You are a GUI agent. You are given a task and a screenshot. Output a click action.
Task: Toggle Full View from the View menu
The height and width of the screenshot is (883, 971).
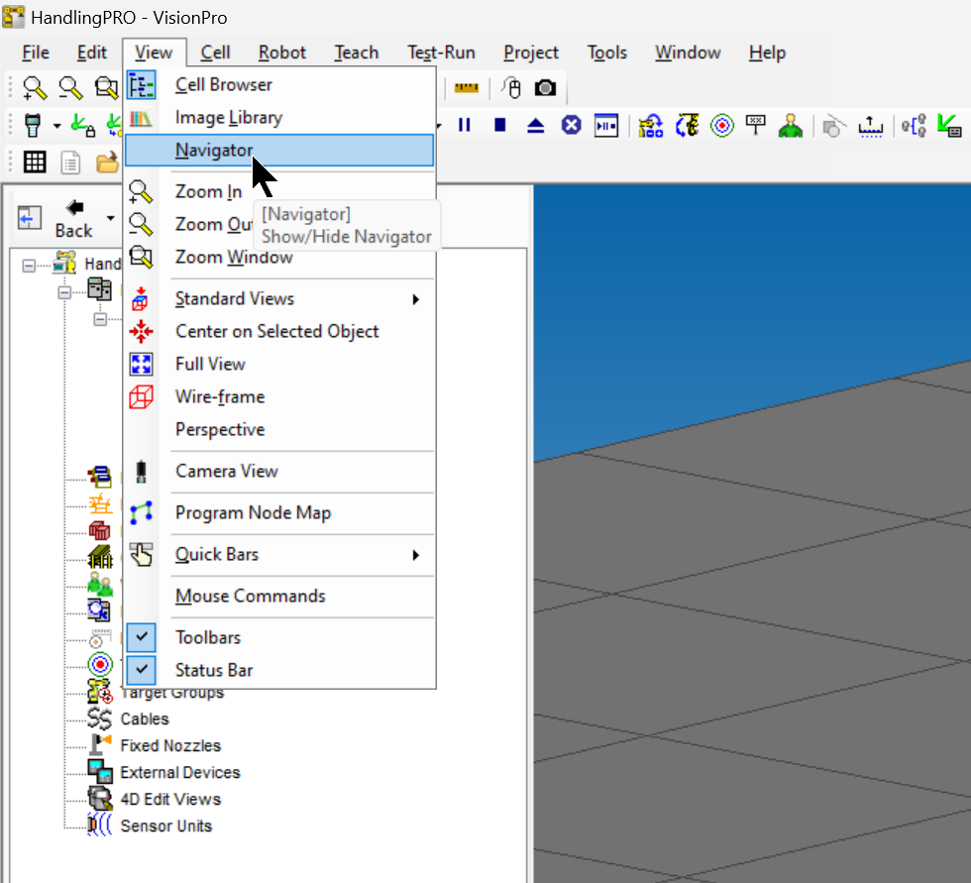[279, 364]
